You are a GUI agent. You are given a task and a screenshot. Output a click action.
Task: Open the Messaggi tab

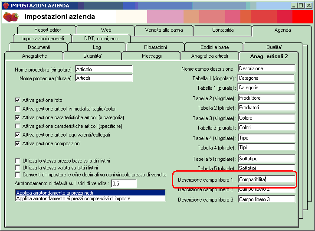click(151, 56)
